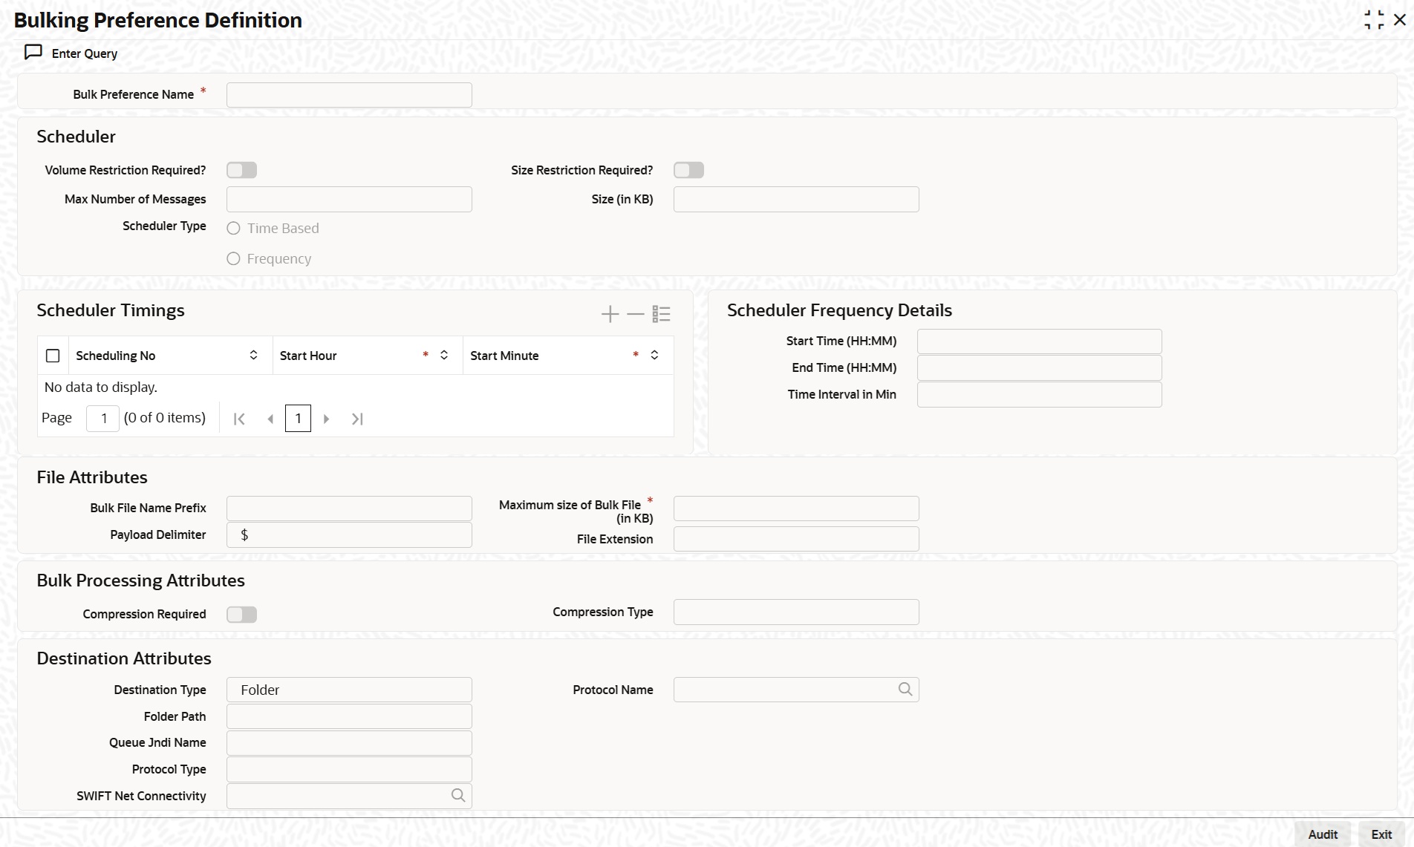Screen dimensions: 1414x847
Task: Open SWIFT Net Connectivity search lookup
Action: point(458,796)
